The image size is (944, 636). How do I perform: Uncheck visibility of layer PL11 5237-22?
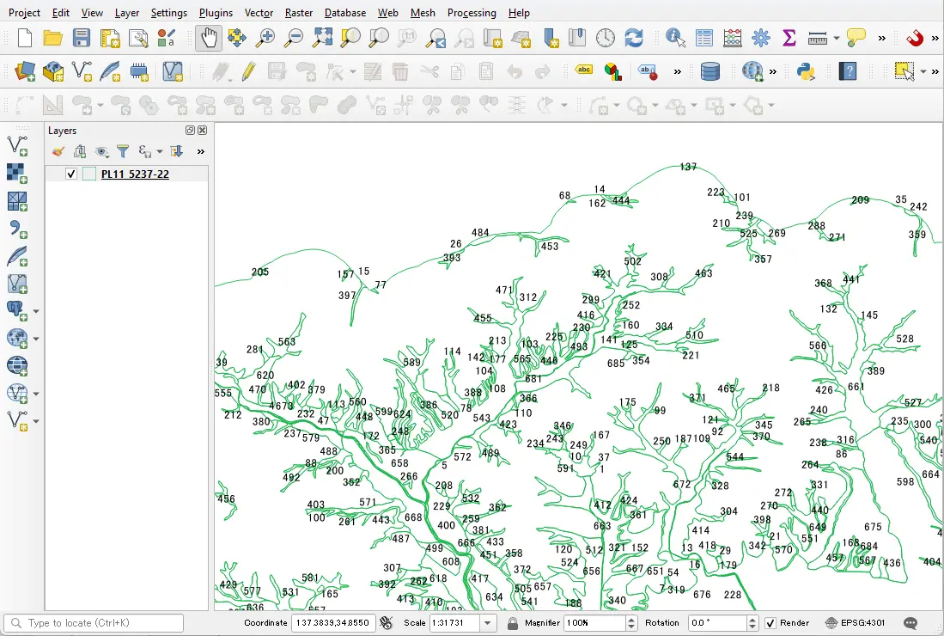(70, 174)
